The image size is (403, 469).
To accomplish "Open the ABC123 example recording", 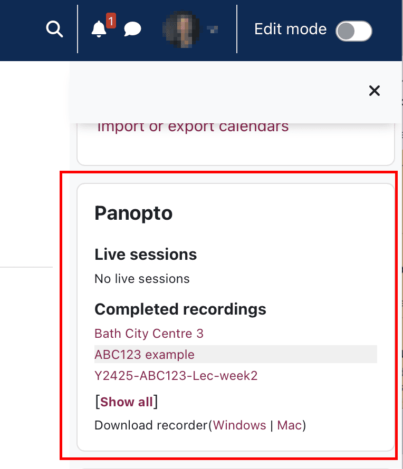I will pyautogui.click(x=145, y=355).
